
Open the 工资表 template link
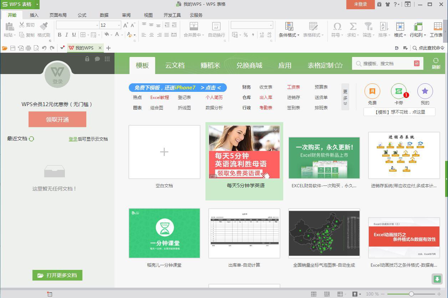pyautogui.click(x=294, y=87)
